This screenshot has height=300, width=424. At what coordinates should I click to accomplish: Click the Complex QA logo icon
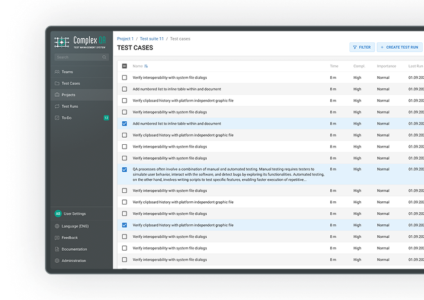click(62, 42)
